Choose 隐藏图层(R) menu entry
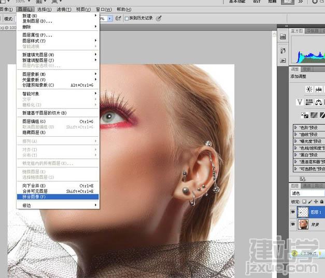The width and height of the screenshot is (325, 278). click(58, 133)
